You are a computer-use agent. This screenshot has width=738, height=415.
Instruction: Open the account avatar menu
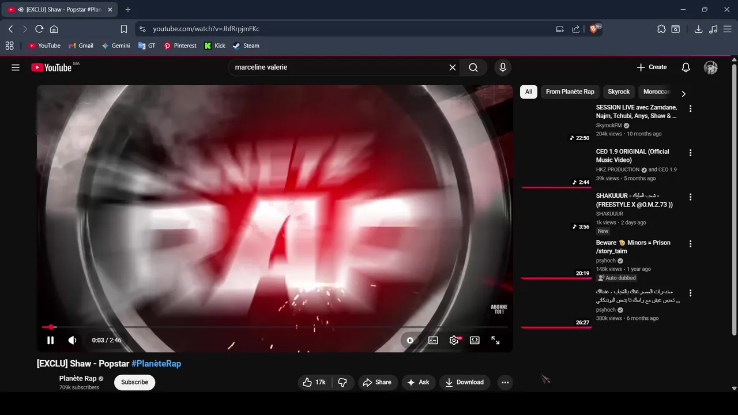coord(711,67)
